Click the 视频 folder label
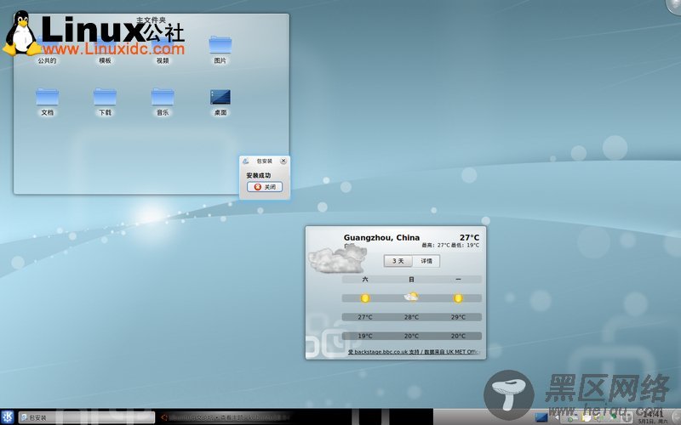 [163, 60]
